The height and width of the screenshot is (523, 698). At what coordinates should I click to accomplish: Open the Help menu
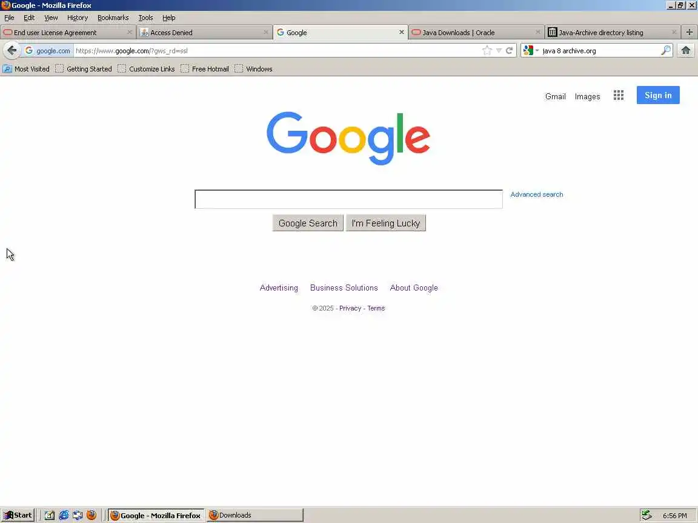(168, 18)
